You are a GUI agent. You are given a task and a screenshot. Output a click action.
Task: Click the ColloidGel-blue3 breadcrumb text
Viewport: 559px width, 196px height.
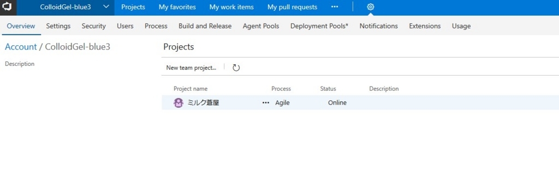(78, 47)
